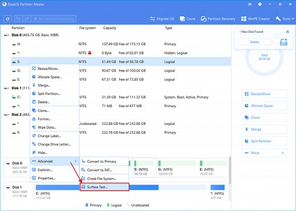Select Surface Test in submenu
The image size is (296, 211).
tap(104, 187)
